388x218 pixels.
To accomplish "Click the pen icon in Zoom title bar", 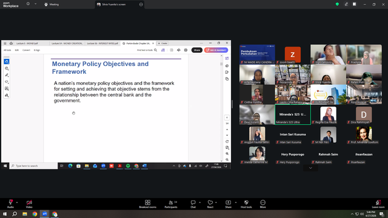I will [346, 4].
